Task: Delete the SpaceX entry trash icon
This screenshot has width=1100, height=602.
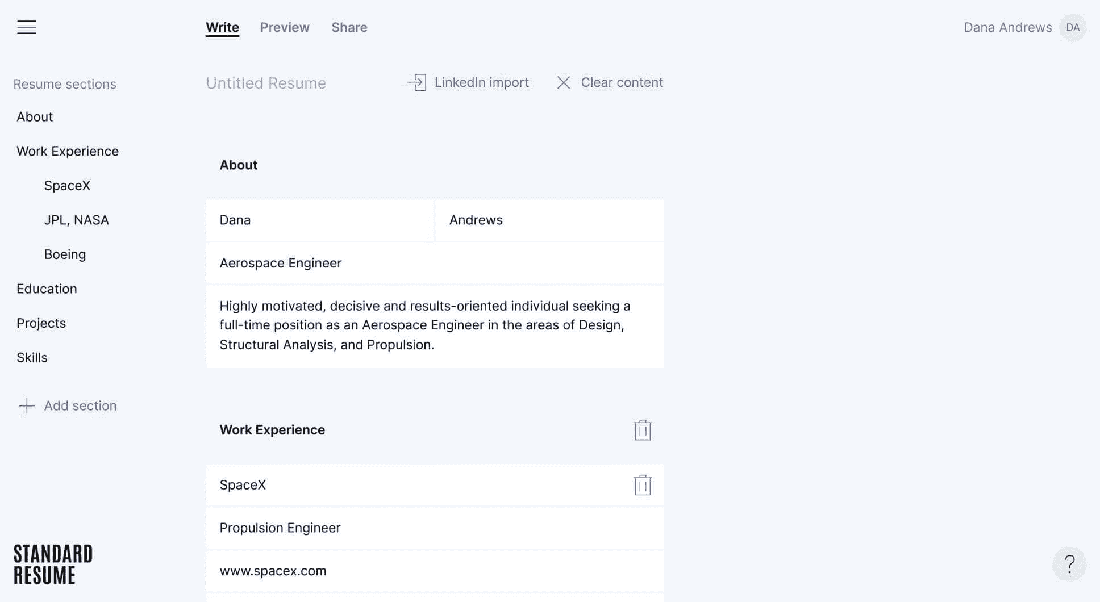Action: (643, 485)
